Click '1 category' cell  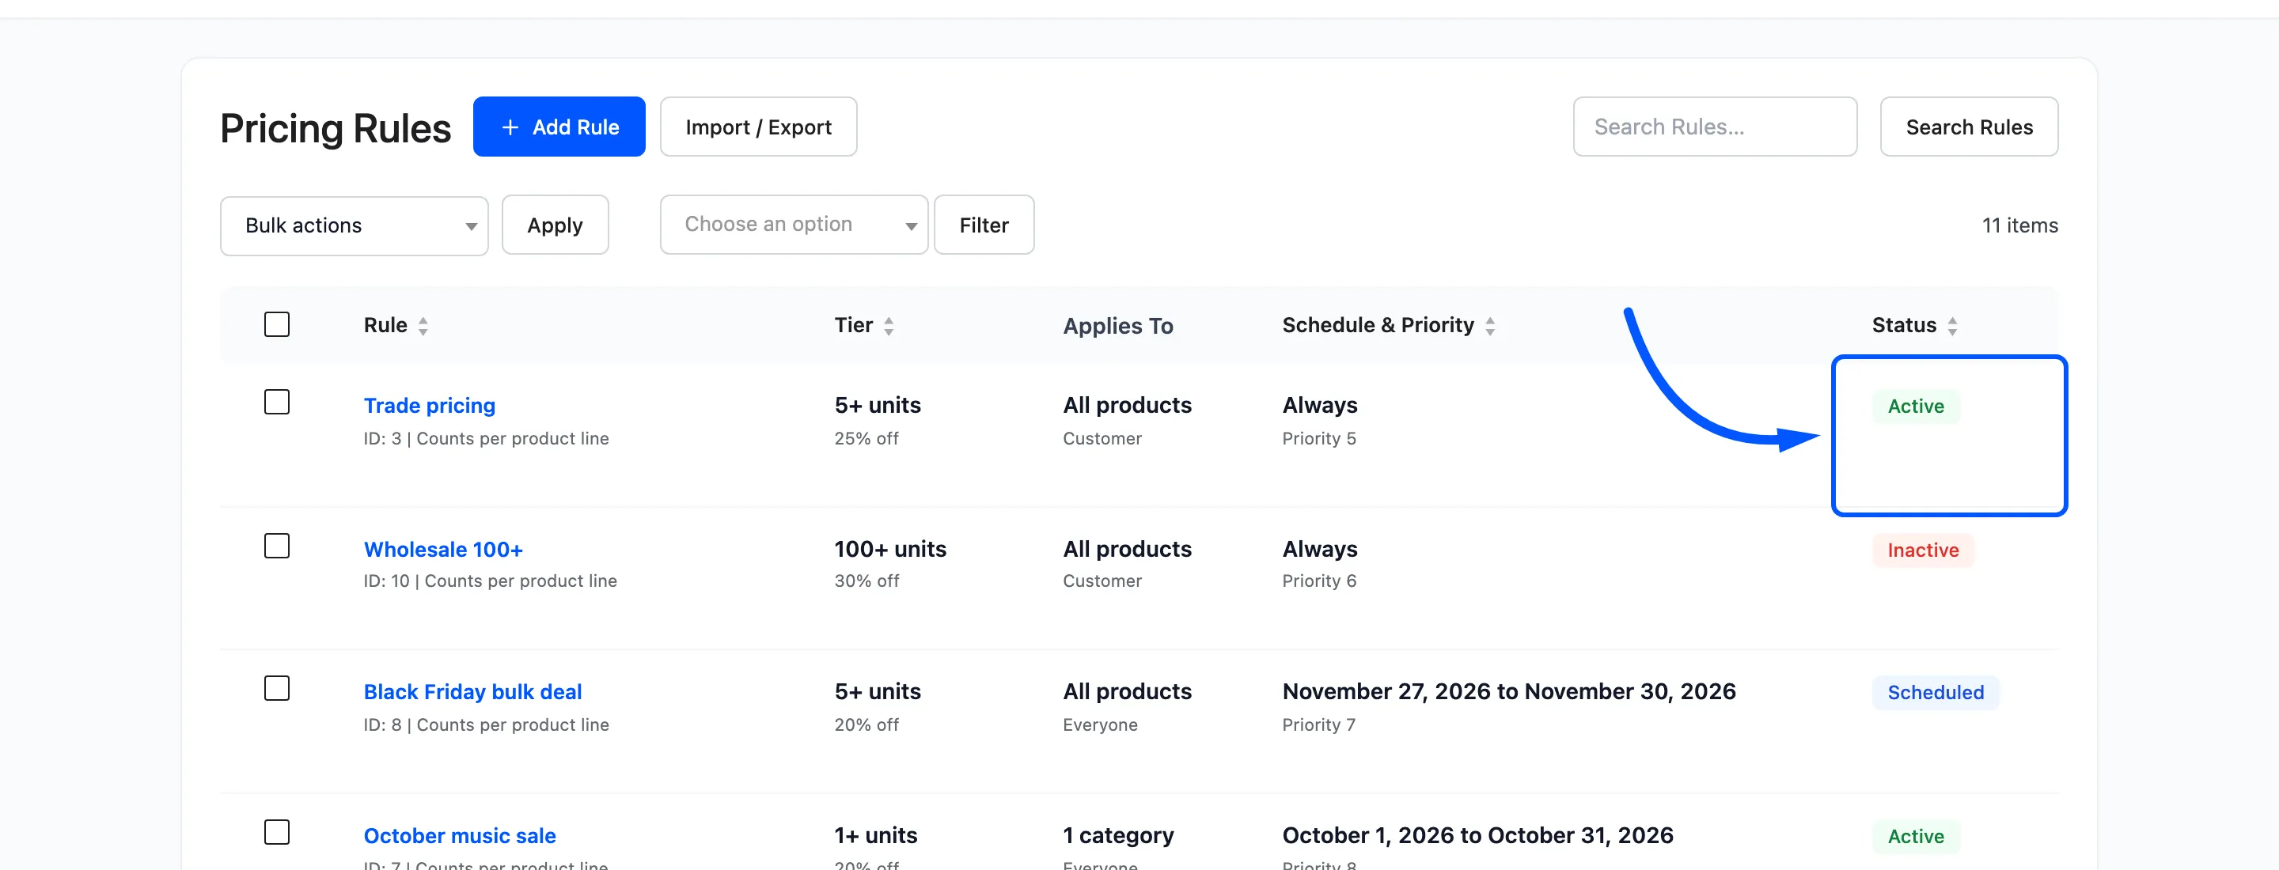[1117, 835]
